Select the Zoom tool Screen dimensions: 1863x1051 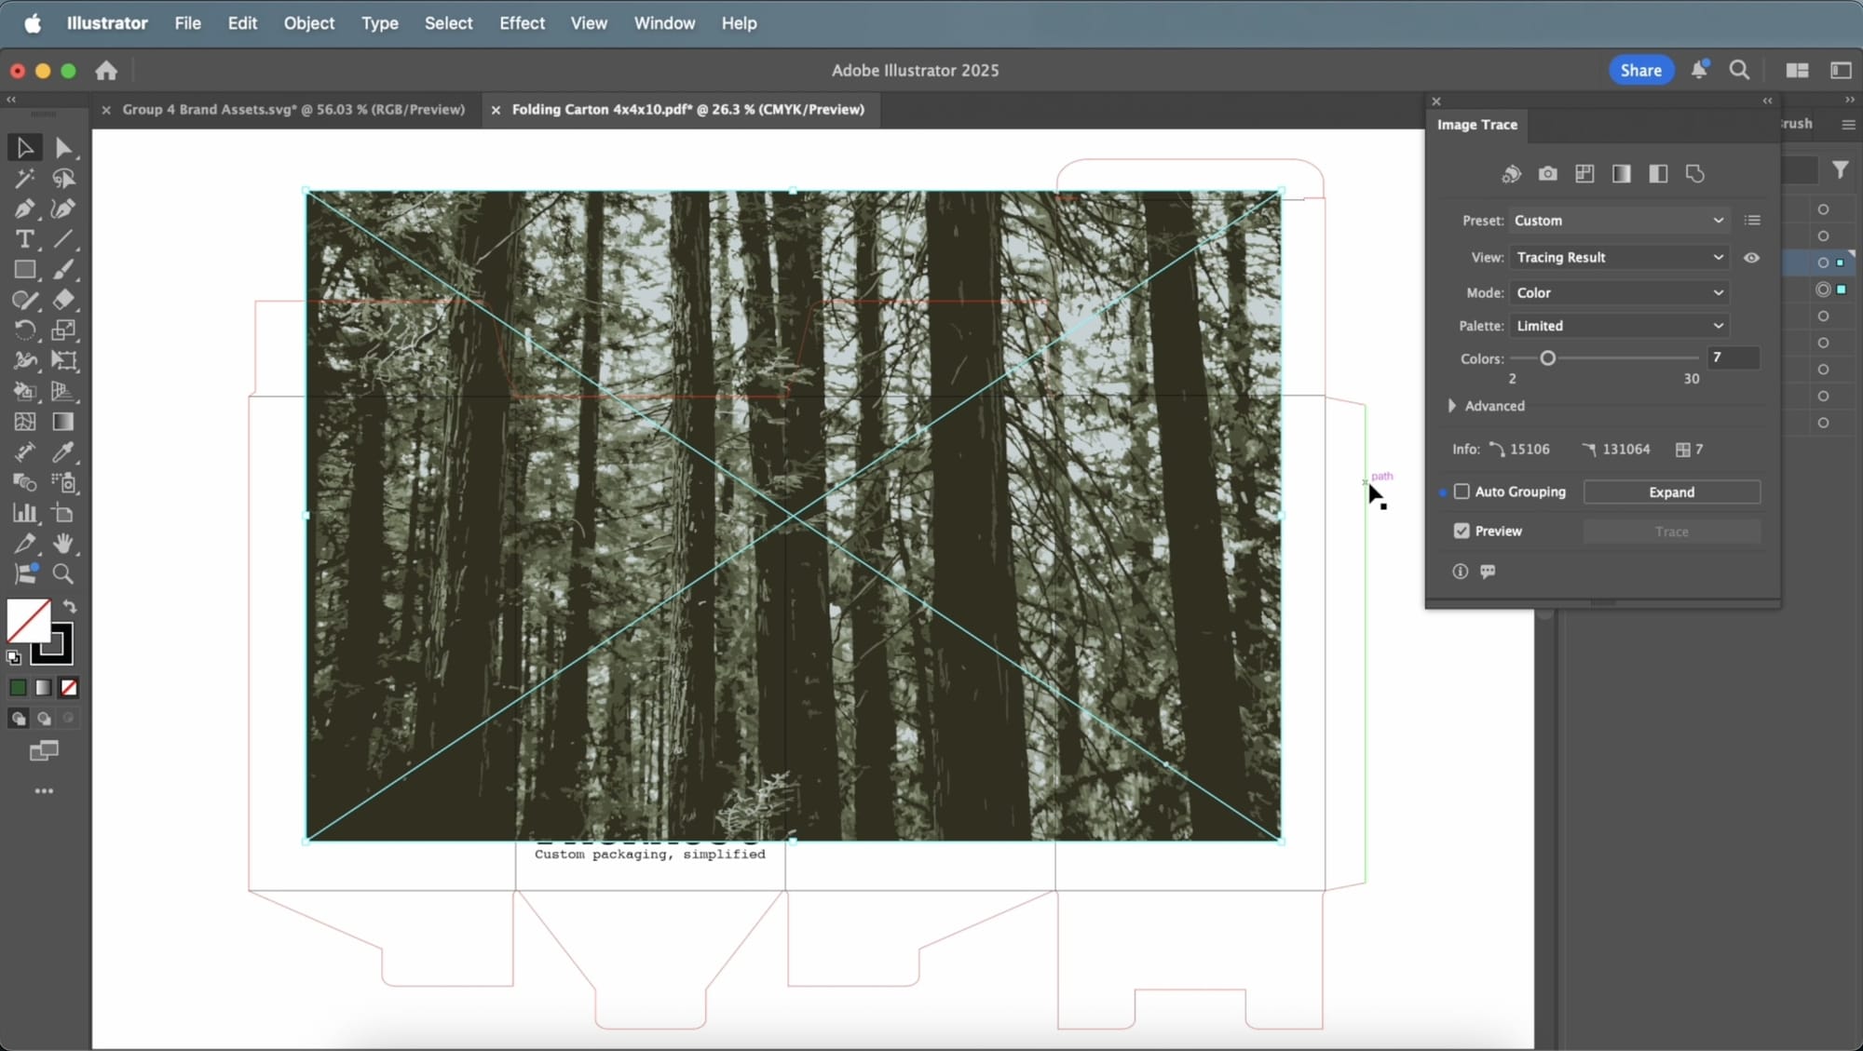click(x=63, y=573)
